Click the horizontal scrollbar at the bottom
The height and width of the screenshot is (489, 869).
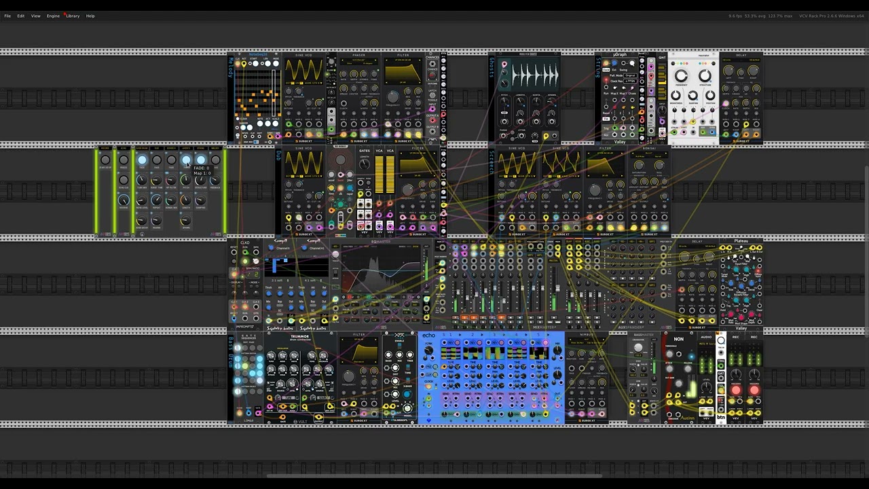click(x=434, y=475)
